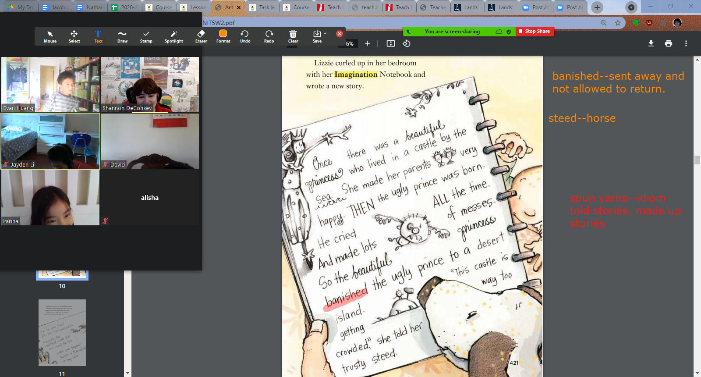Open the Stamp annotation tool
The width and height of the screenshot is (701, 377).
click(146, 36)
